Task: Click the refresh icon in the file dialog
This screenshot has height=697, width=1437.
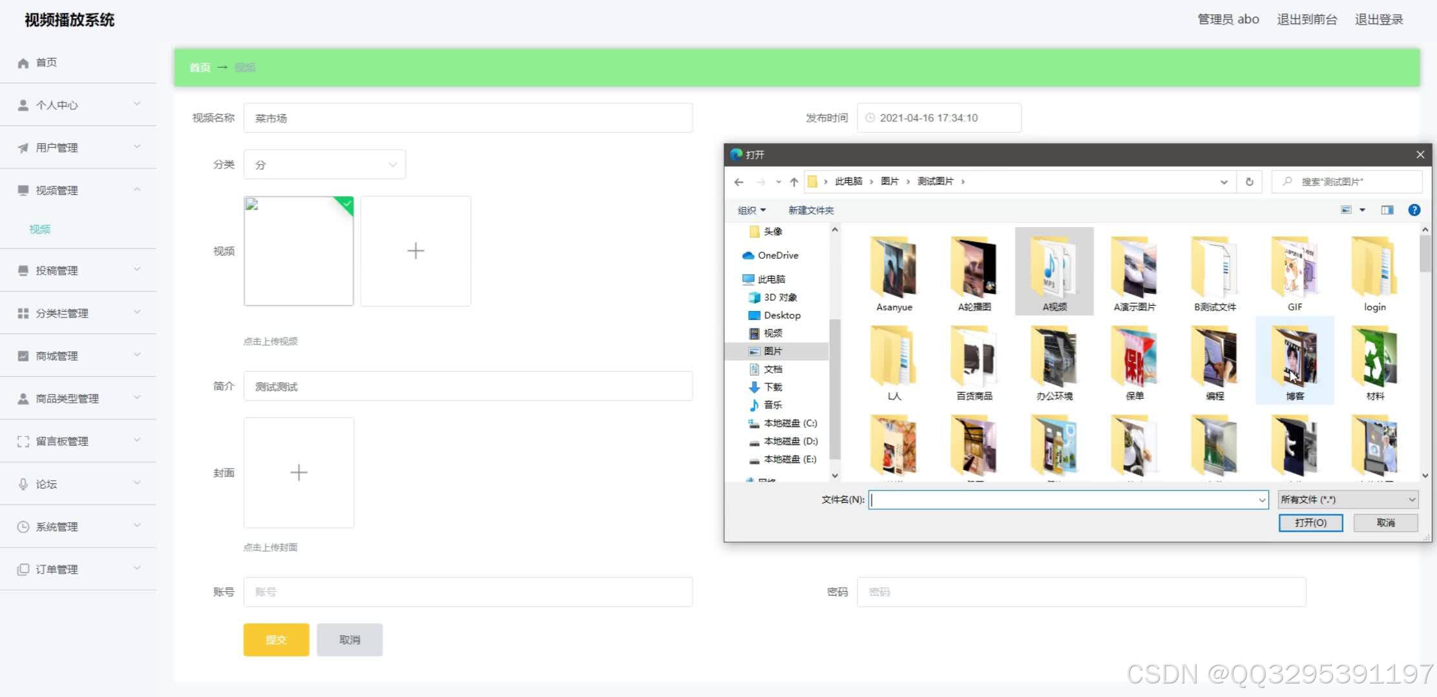Action: [1249, 182]
